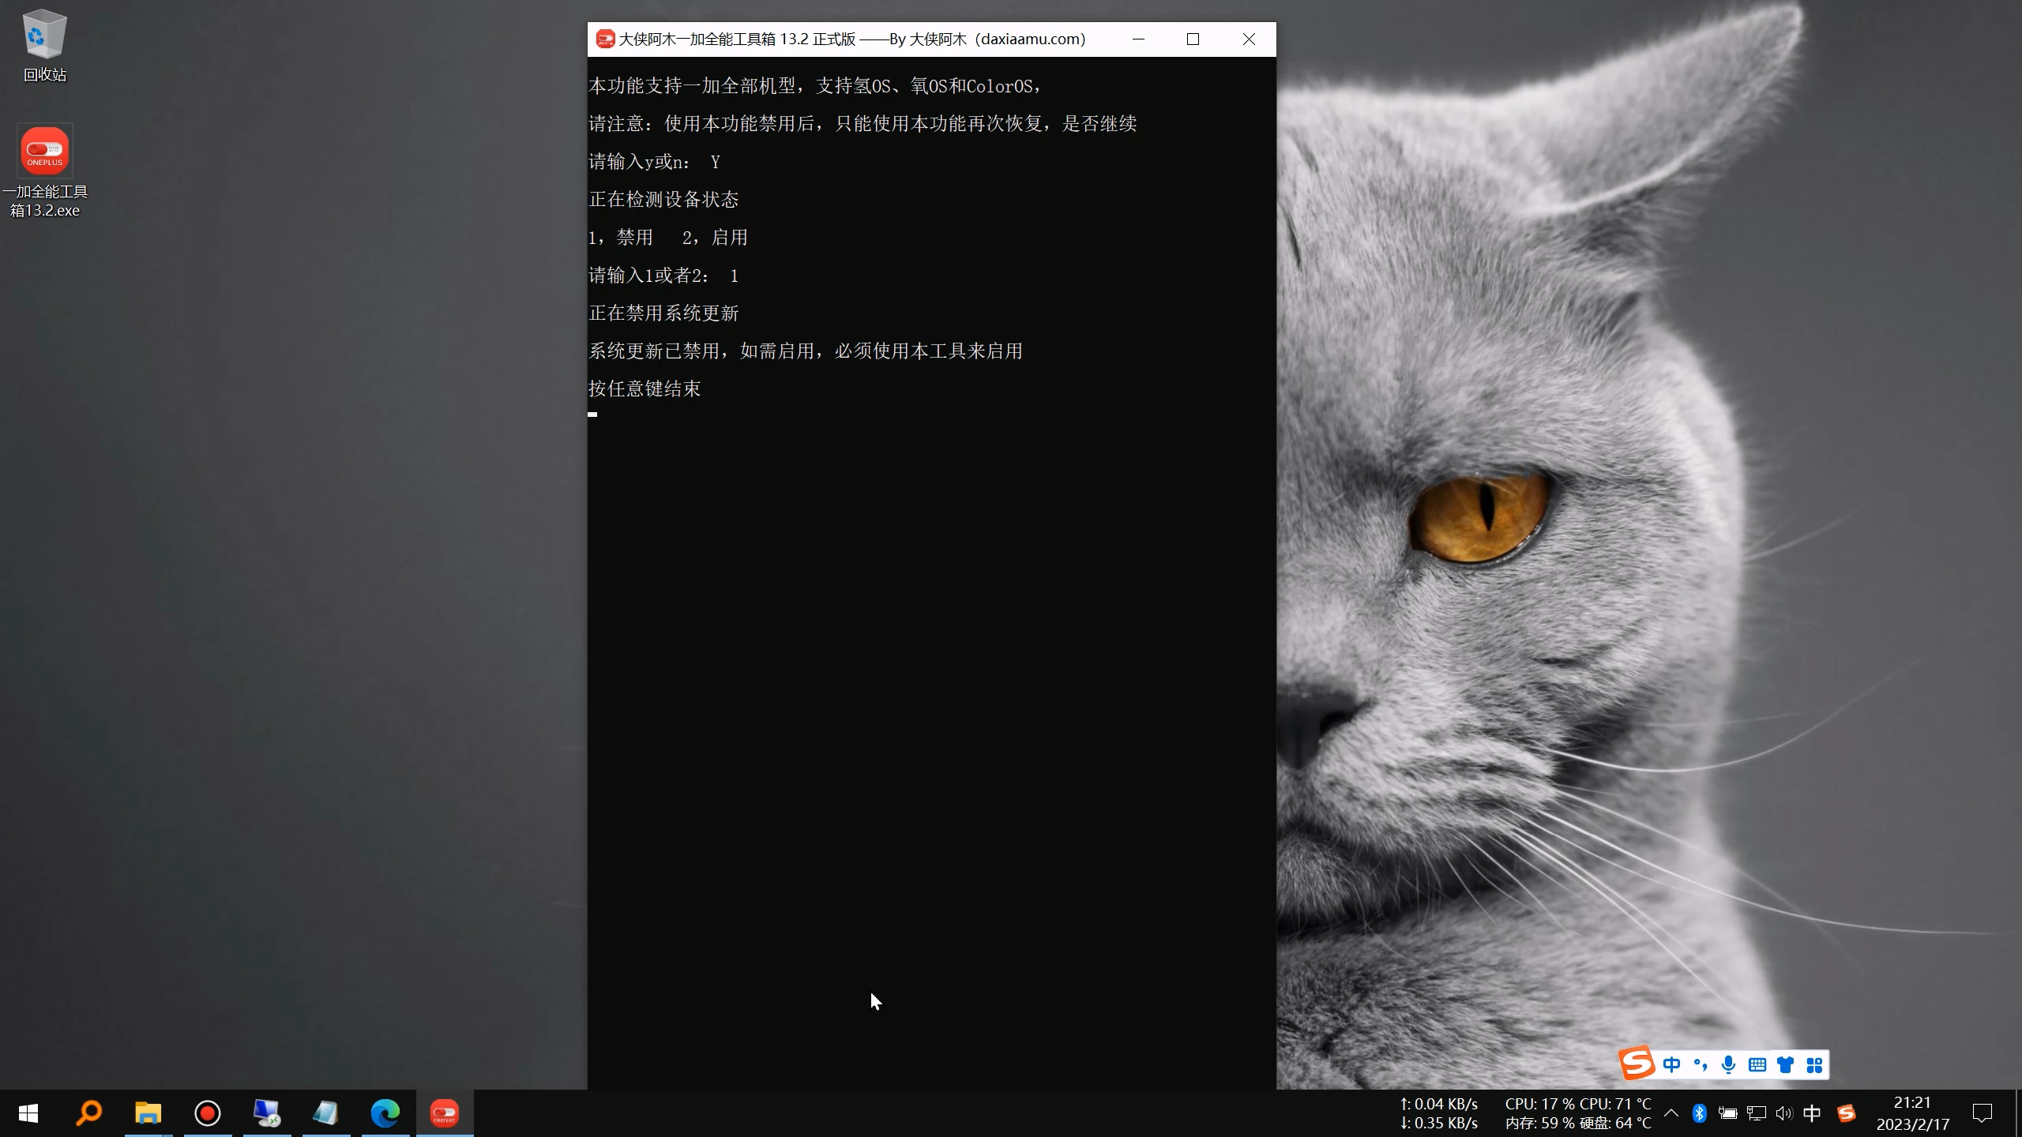This screenshot has height=1137, width=2022.
Task: Click the microphone voice input on Sogou bar
Action: click(x=1729, y=1065)
